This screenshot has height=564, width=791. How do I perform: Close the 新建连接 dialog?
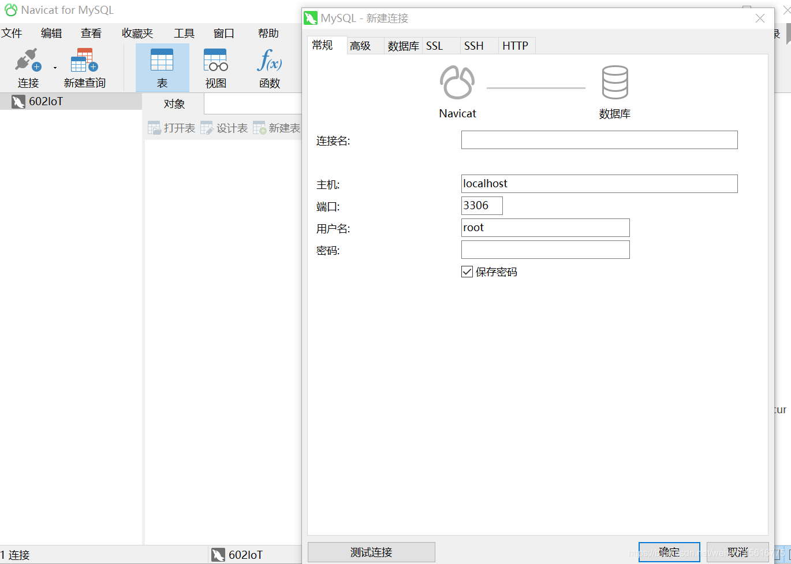click(760, 18)
